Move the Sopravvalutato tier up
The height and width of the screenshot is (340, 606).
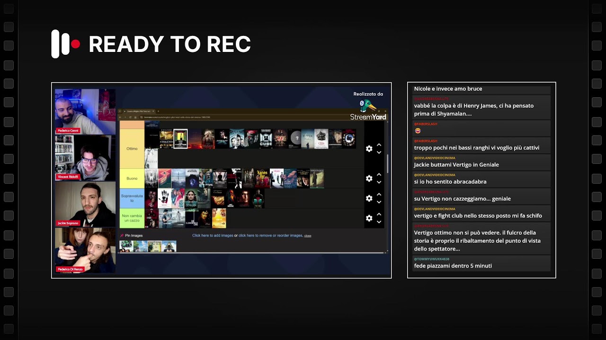379,195
